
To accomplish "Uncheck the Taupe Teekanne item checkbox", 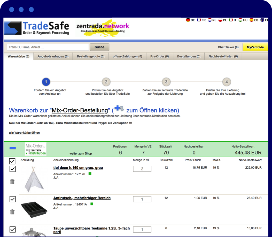I will (12, 230).
